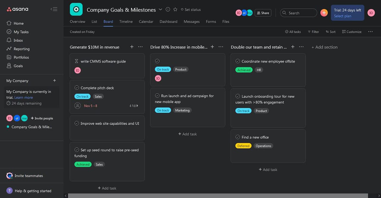
Task: Click the Help & getting started icon
Action: 10,191
